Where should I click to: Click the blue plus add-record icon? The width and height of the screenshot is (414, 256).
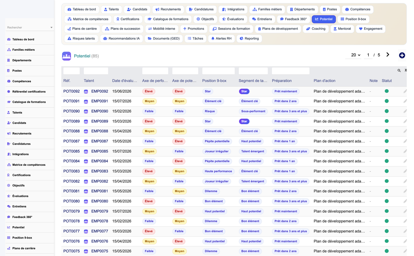402,55
